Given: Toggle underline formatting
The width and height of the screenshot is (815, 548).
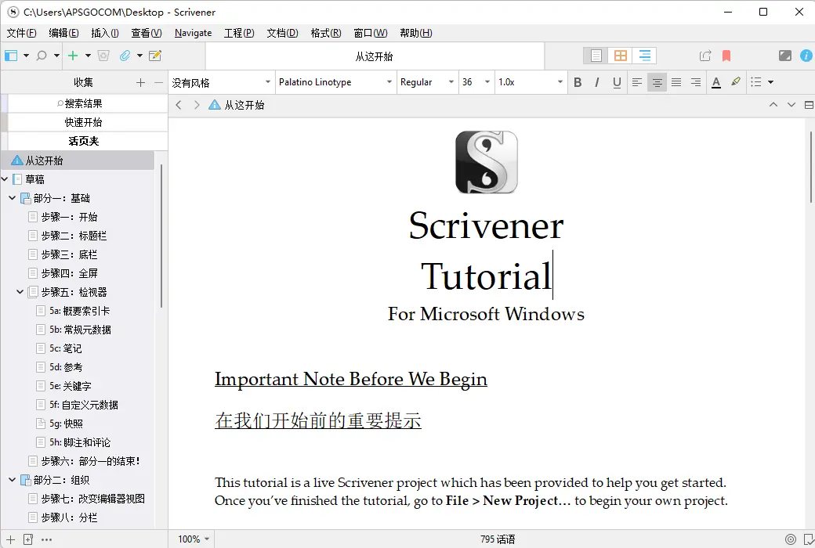Looking at the screenshot, I should (617, 82).
